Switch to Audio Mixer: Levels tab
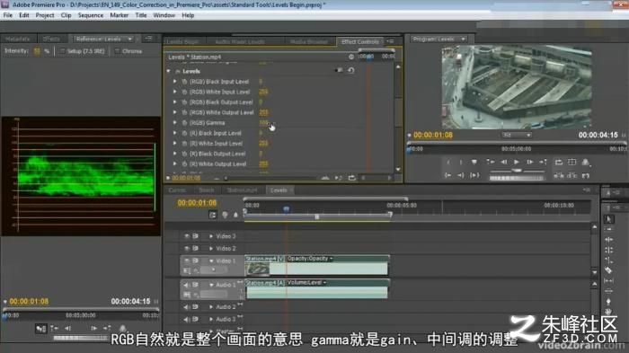 coord(240,41)
